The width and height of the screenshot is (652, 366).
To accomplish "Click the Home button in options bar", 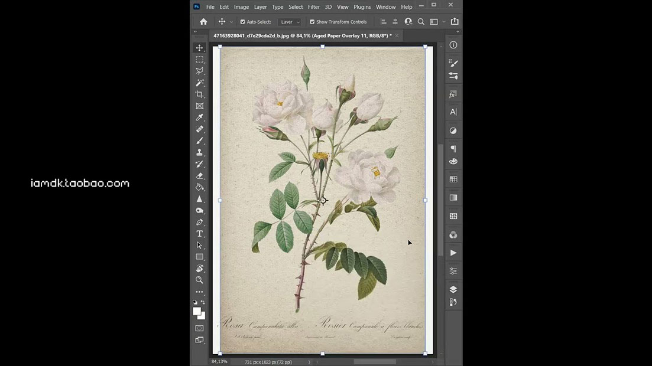I will pos(203,22).
